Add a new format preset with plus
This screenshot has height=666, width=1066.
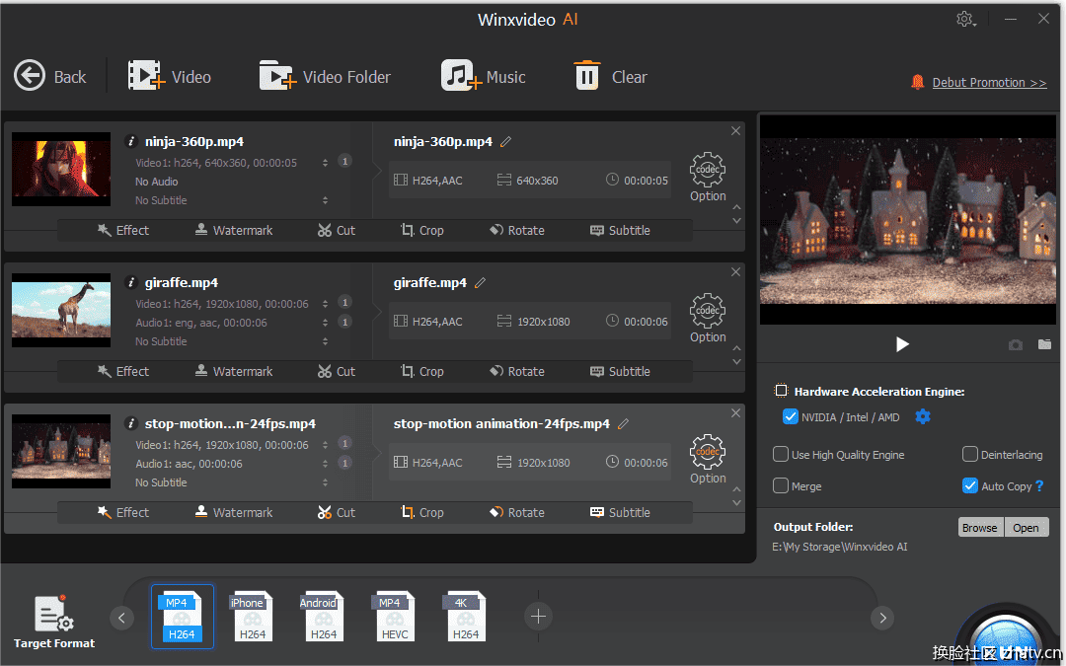coord(539,617)
